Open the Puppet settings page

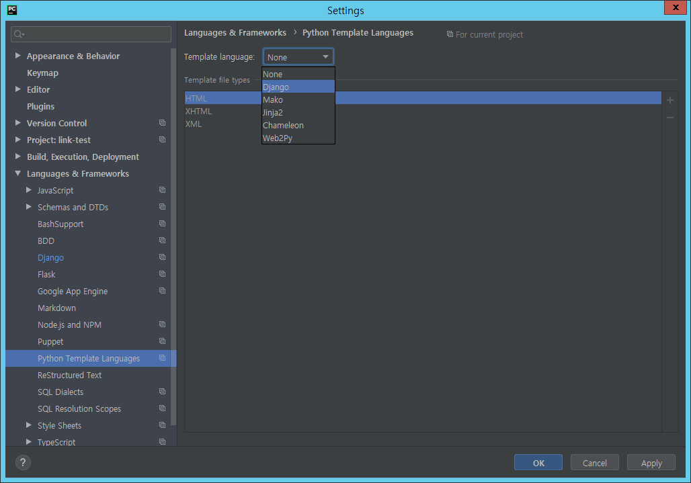click(50, 342)
